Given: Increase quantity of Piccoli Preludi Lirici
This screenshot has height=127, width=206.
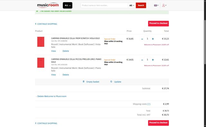Looking at the screenshot, I should 153,60.
